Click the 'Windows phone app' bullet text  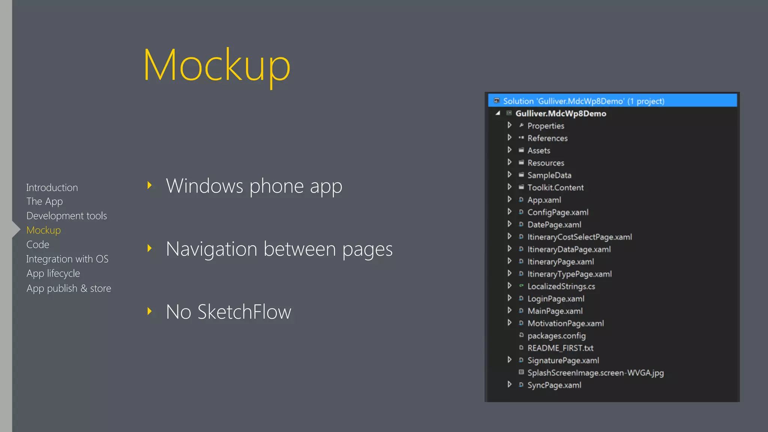[254, 186]
